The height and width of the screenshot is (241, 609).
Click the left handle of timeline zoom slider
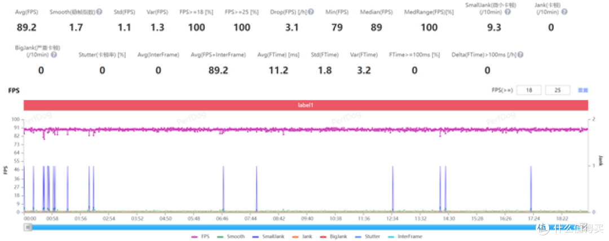tap(27, 227)
